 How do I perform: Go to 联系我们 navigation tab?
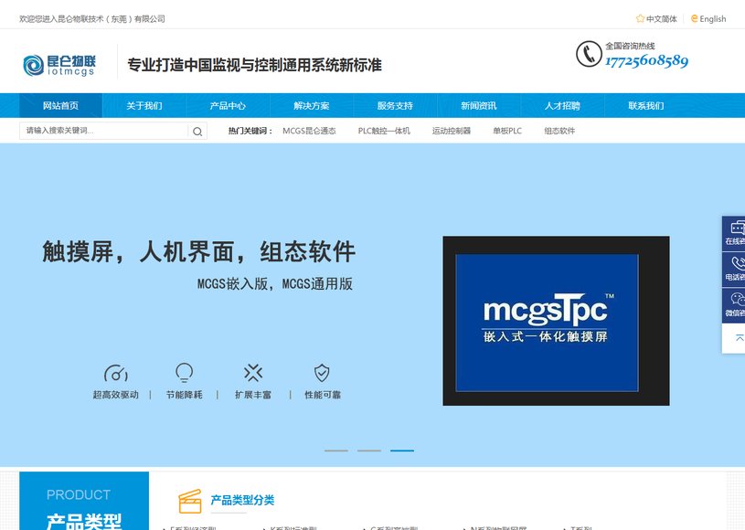pyautogui.click(x=645, y=105)
